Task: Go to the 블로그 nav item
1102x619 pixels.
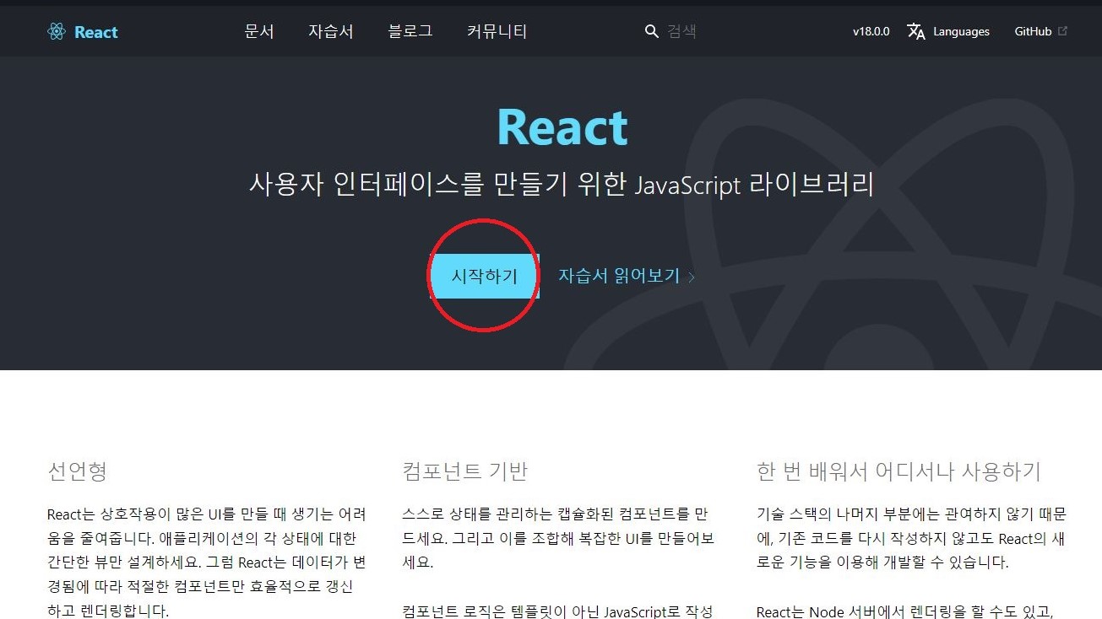Action: [410, 31]
